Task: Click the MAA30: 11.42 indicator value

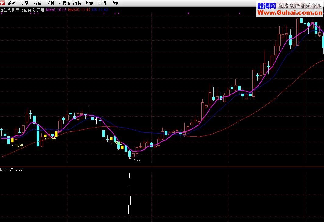Action: [x=79, y=9]
